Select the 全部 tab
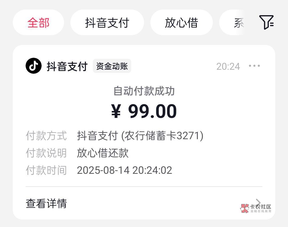This screenshot has height=227, width=288. point(38,23)
